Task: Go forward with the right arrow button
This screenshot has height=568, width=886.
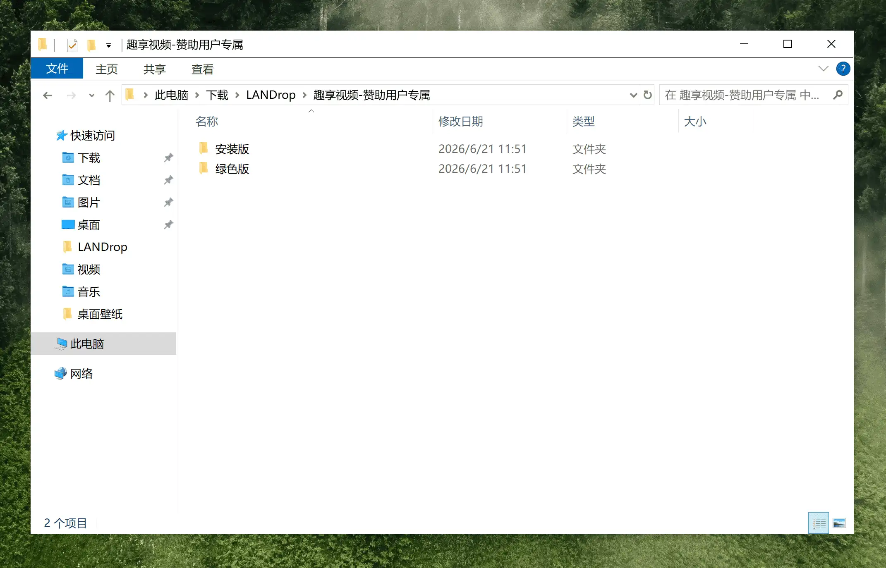Action: point(72,95)
